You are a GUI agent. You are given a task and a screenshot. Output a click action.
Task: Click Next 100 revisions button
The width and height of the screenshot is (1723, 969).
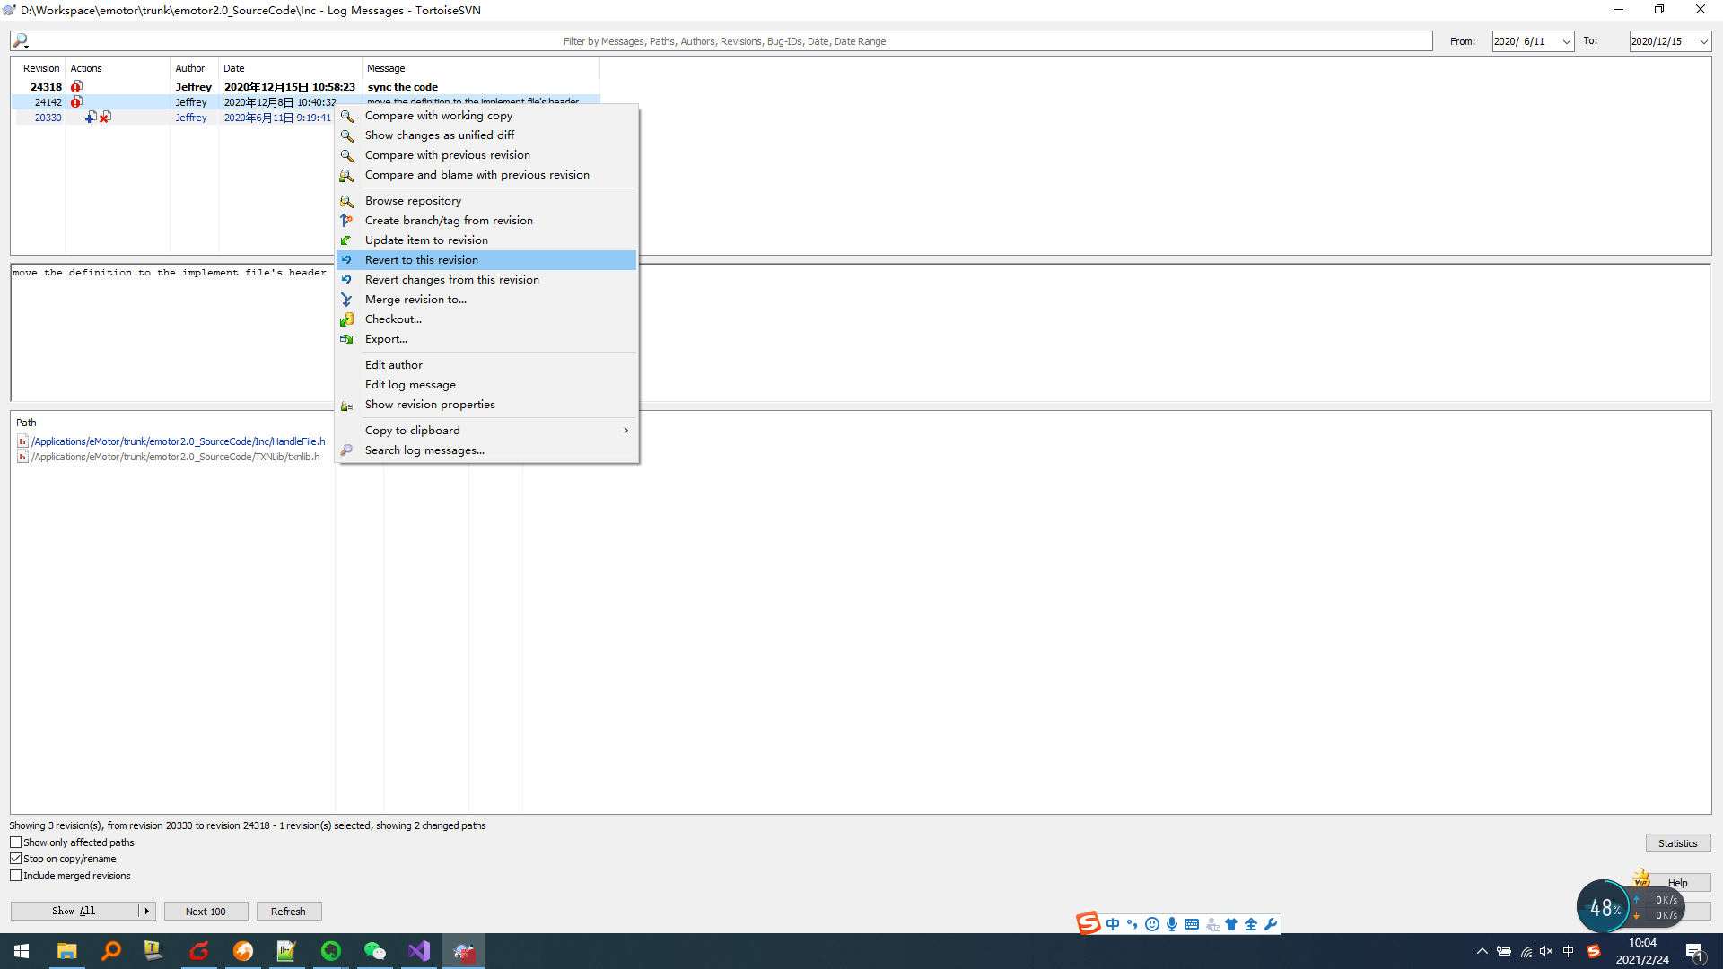(x=206, y=911)
